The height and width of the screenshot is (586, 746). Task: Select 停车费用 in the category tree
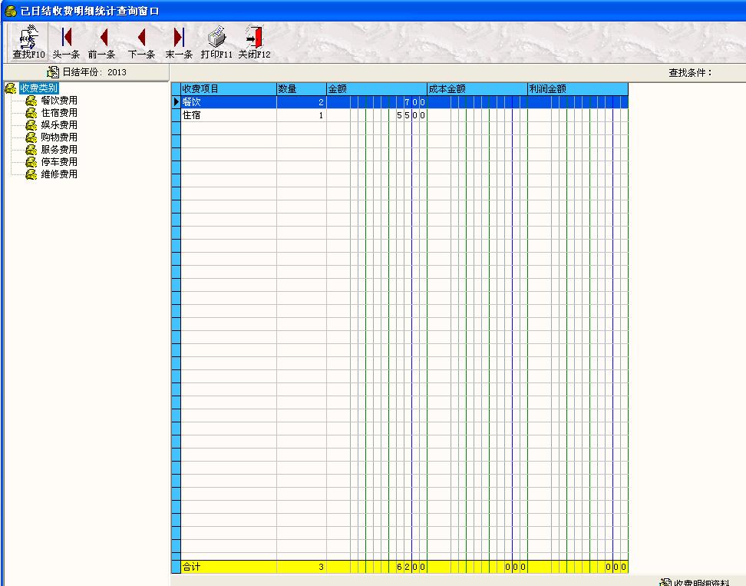[x=59, y=162]
